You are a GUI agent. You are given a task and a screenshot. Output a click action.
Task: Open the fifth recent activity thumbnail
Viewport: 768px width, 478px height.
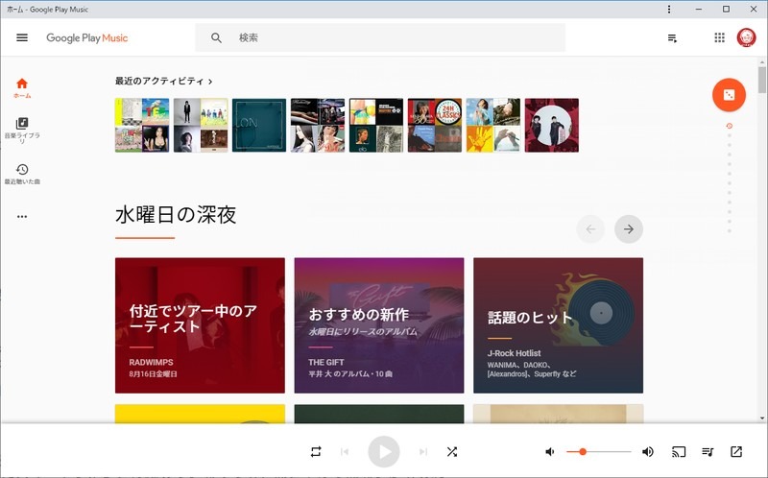click(376, 125)
